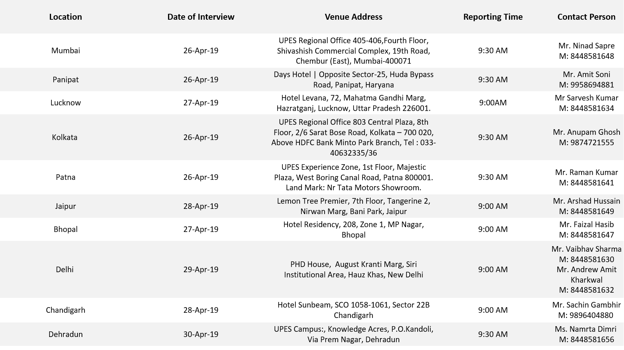The image size is (624, 350).
Task: Click the Patna location cell
Action: point(66,177)
